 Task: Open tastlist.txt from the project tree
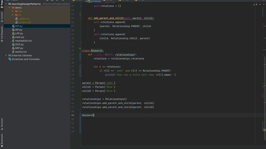click(x=21, y=52)
